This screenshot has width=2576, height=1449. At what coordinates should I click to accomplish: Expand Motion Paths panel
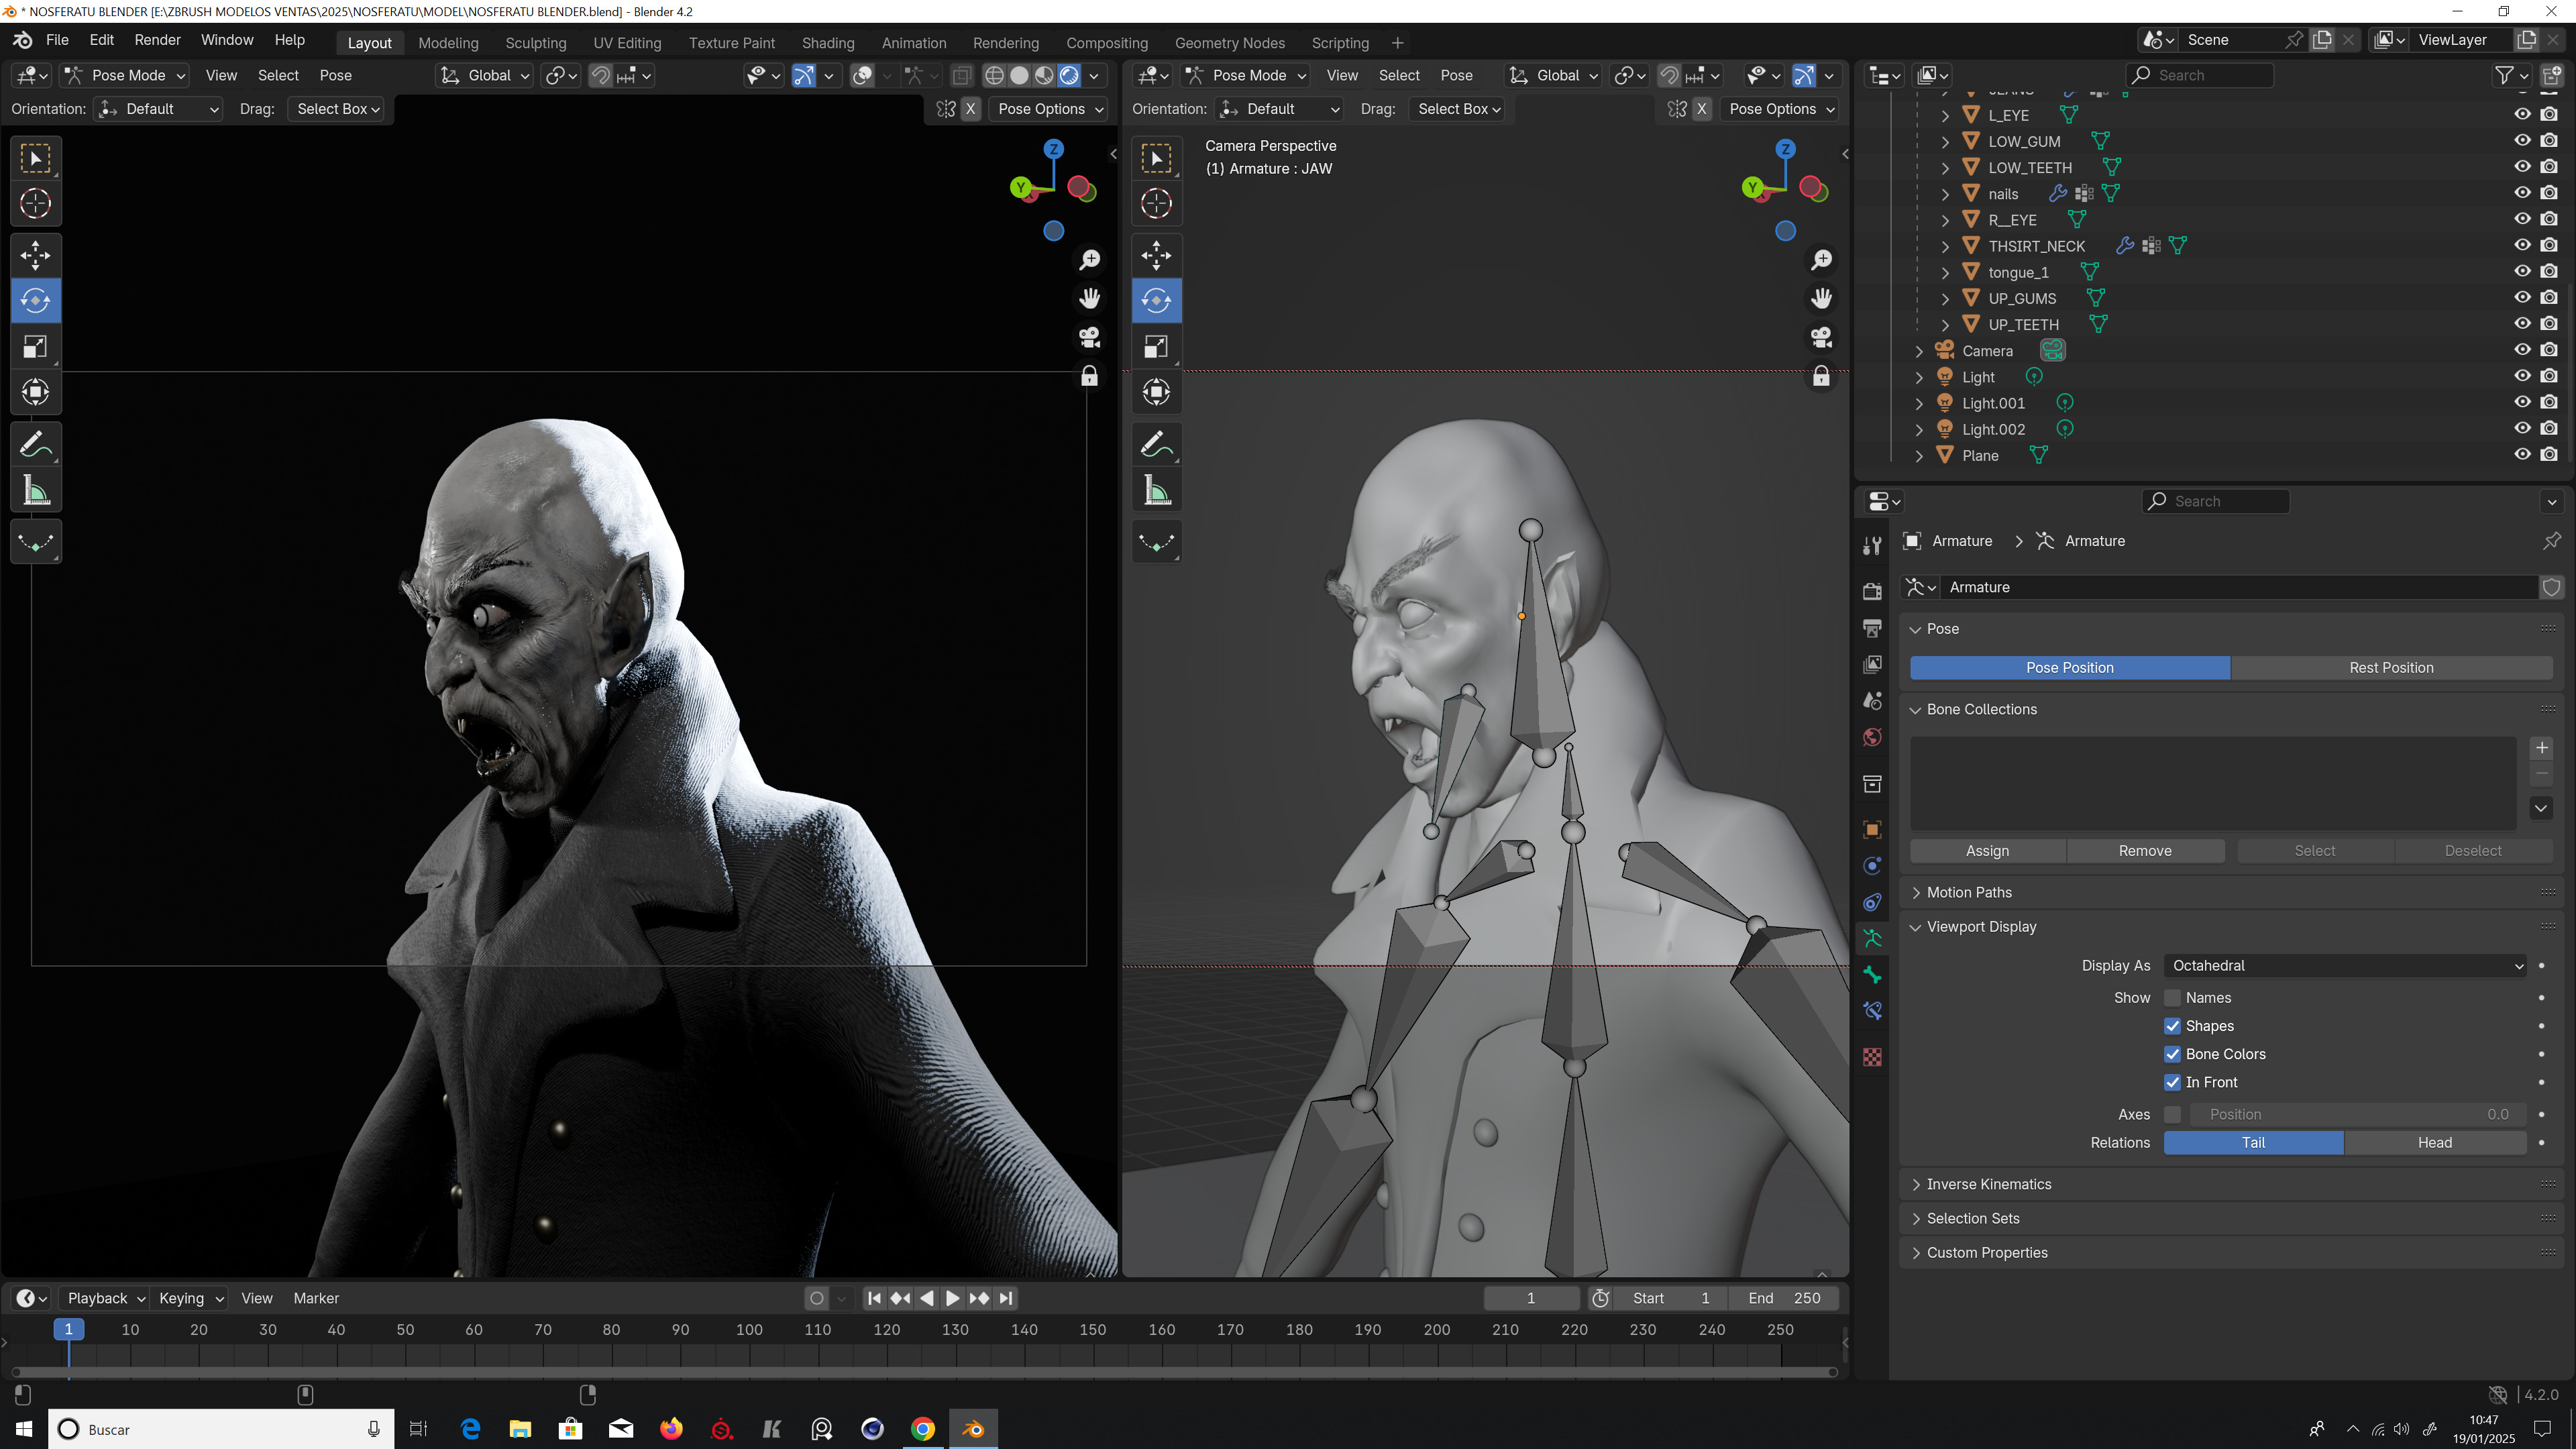pos(1968,892)
